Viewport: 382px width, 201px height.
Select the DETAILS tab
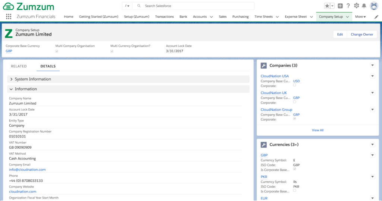pos(48,66)
